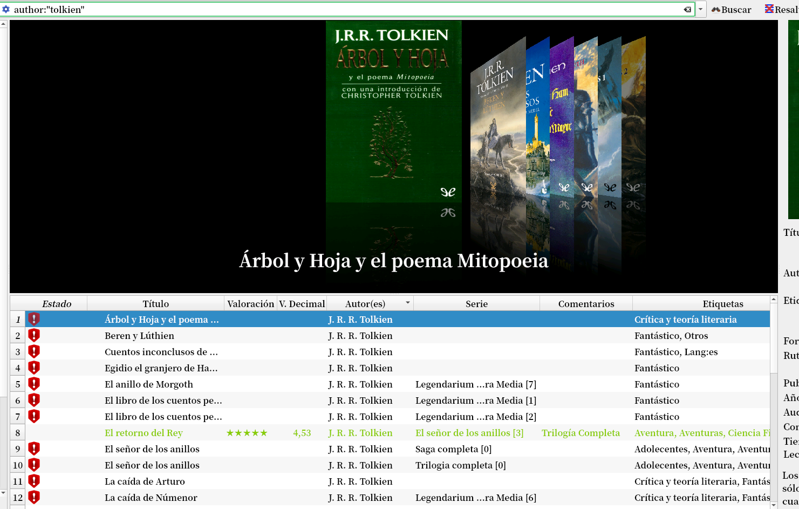The width and height of the screenshot is (799, 509).
Task: Click the book list scrollbar down arrow
Action: [x=774, y=505]
